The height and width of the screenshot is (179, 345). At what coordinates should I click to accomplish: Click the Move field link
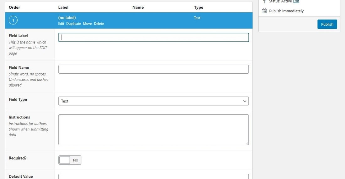(88, 24)
